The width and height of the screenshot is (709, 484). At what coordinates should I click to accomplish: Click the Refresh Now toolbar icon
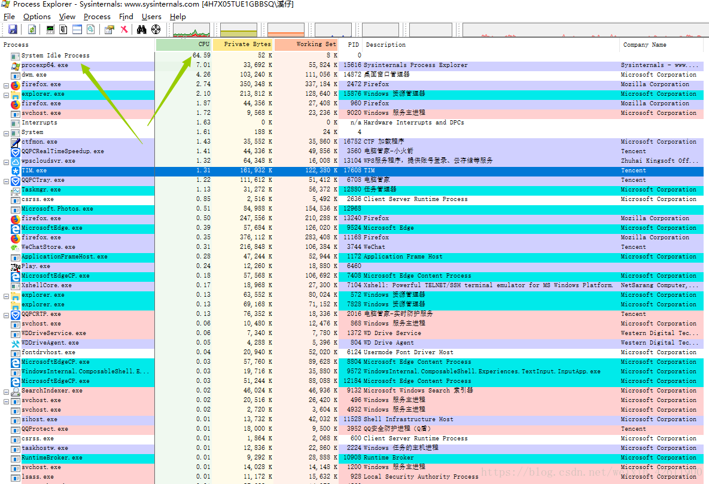pos(32,29)
